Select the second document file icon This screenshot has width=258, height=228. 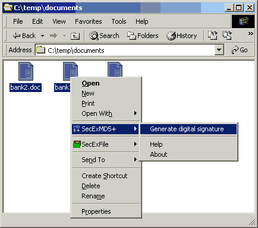pos(70,69)
